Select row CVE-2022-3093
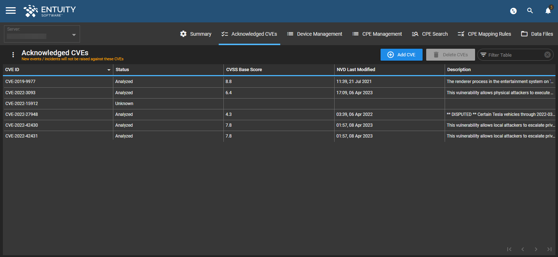Screen dimensions: 558x257 tap(279, 93)
